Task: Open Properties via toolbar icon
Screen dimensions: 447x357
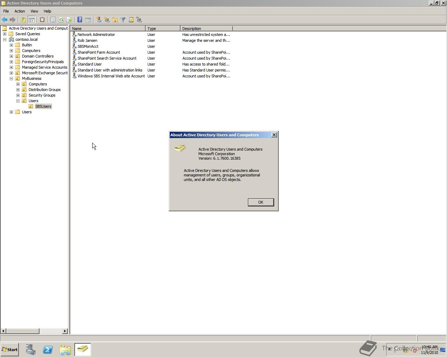Action: pos(53,20)
